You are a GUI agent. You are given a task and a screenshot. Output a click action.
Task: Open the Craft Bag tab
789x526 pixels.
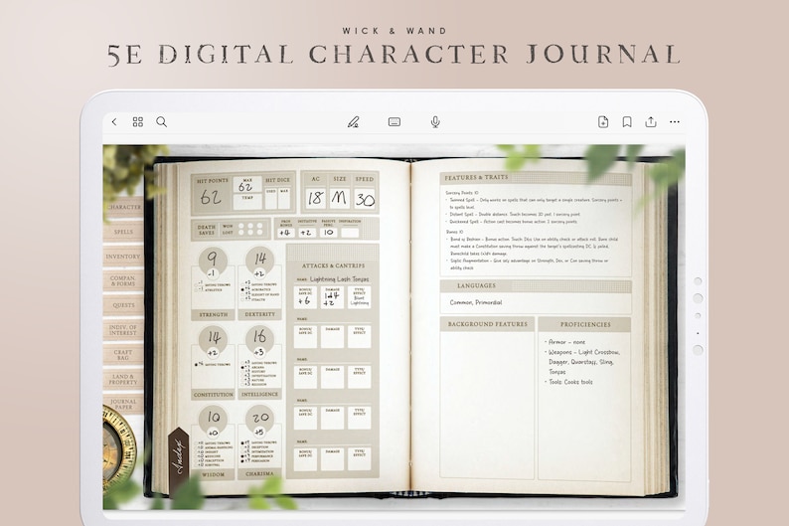pyautogui.click(x=124, y=355)
